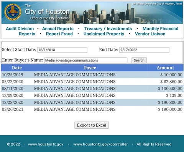Open the Report Fraud link

(59, 34)
